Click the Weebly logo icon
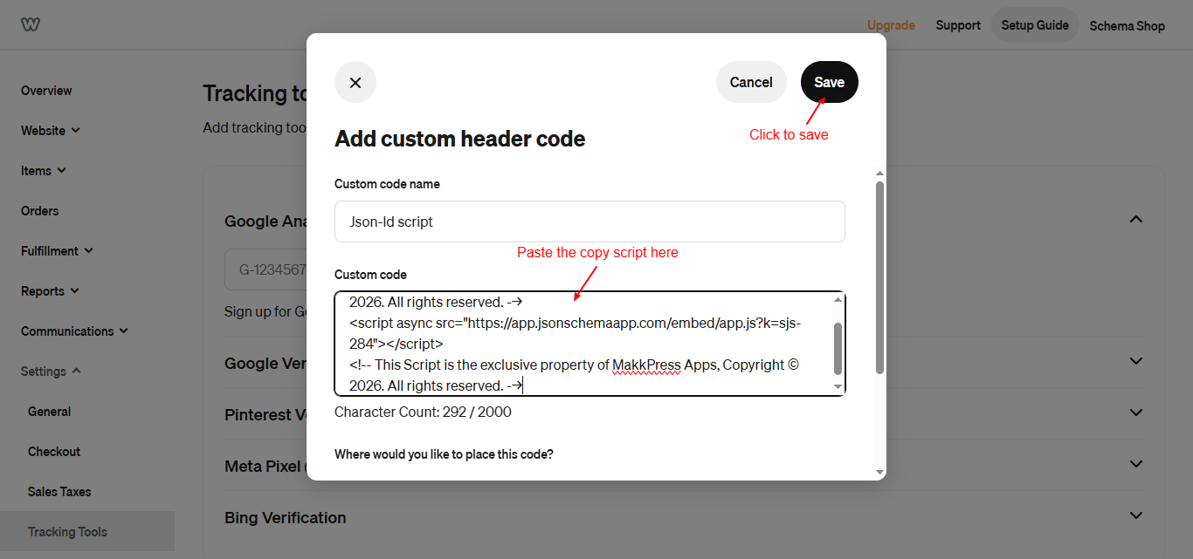This screenshot has height=559, width=1193. point(31,24)
